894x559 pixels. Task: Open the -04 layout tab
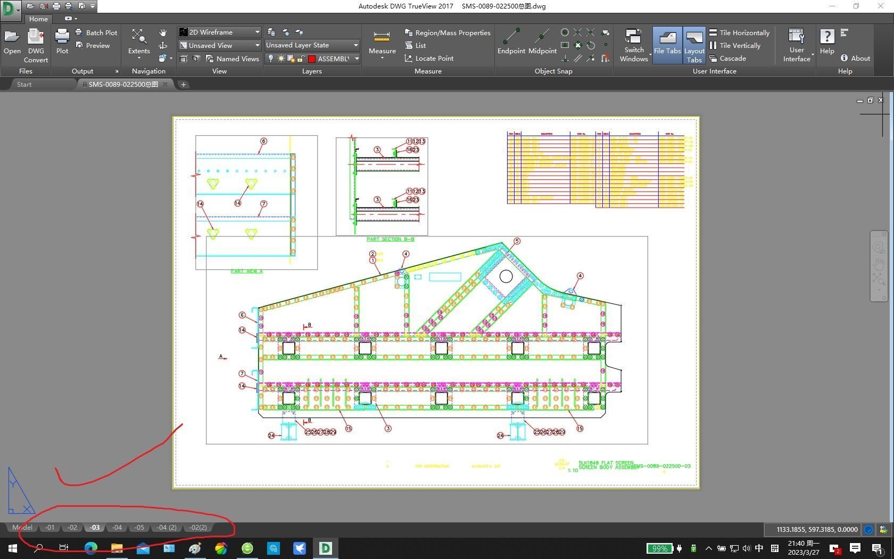point(117,528)
